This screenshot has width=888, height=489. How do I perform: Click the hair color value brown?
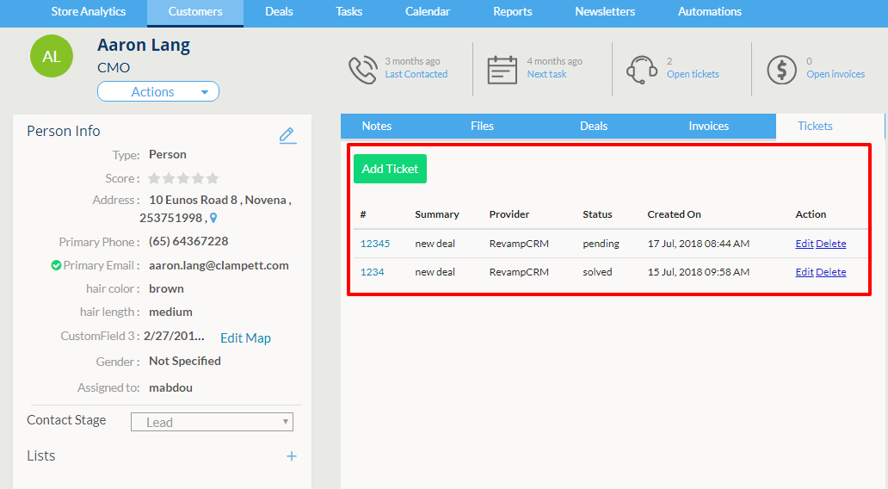[x=166, y=288]
